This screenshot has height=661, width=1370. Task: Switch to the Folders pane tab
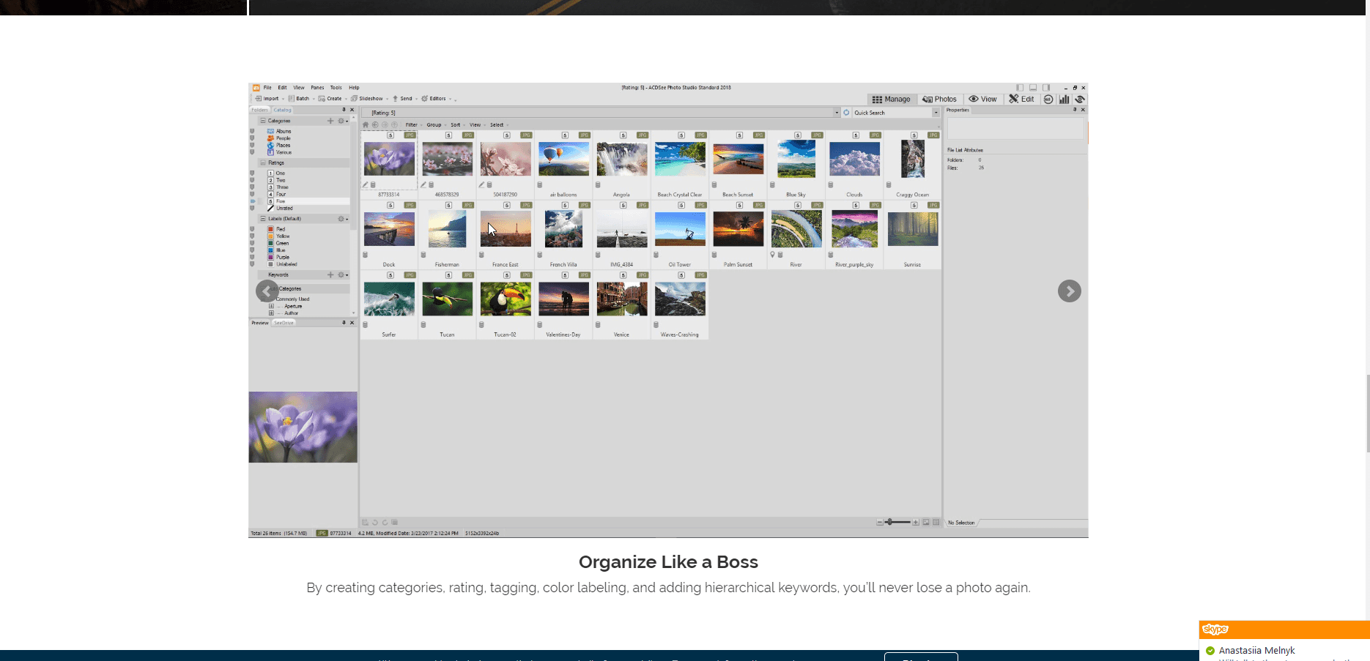point(259,110)
